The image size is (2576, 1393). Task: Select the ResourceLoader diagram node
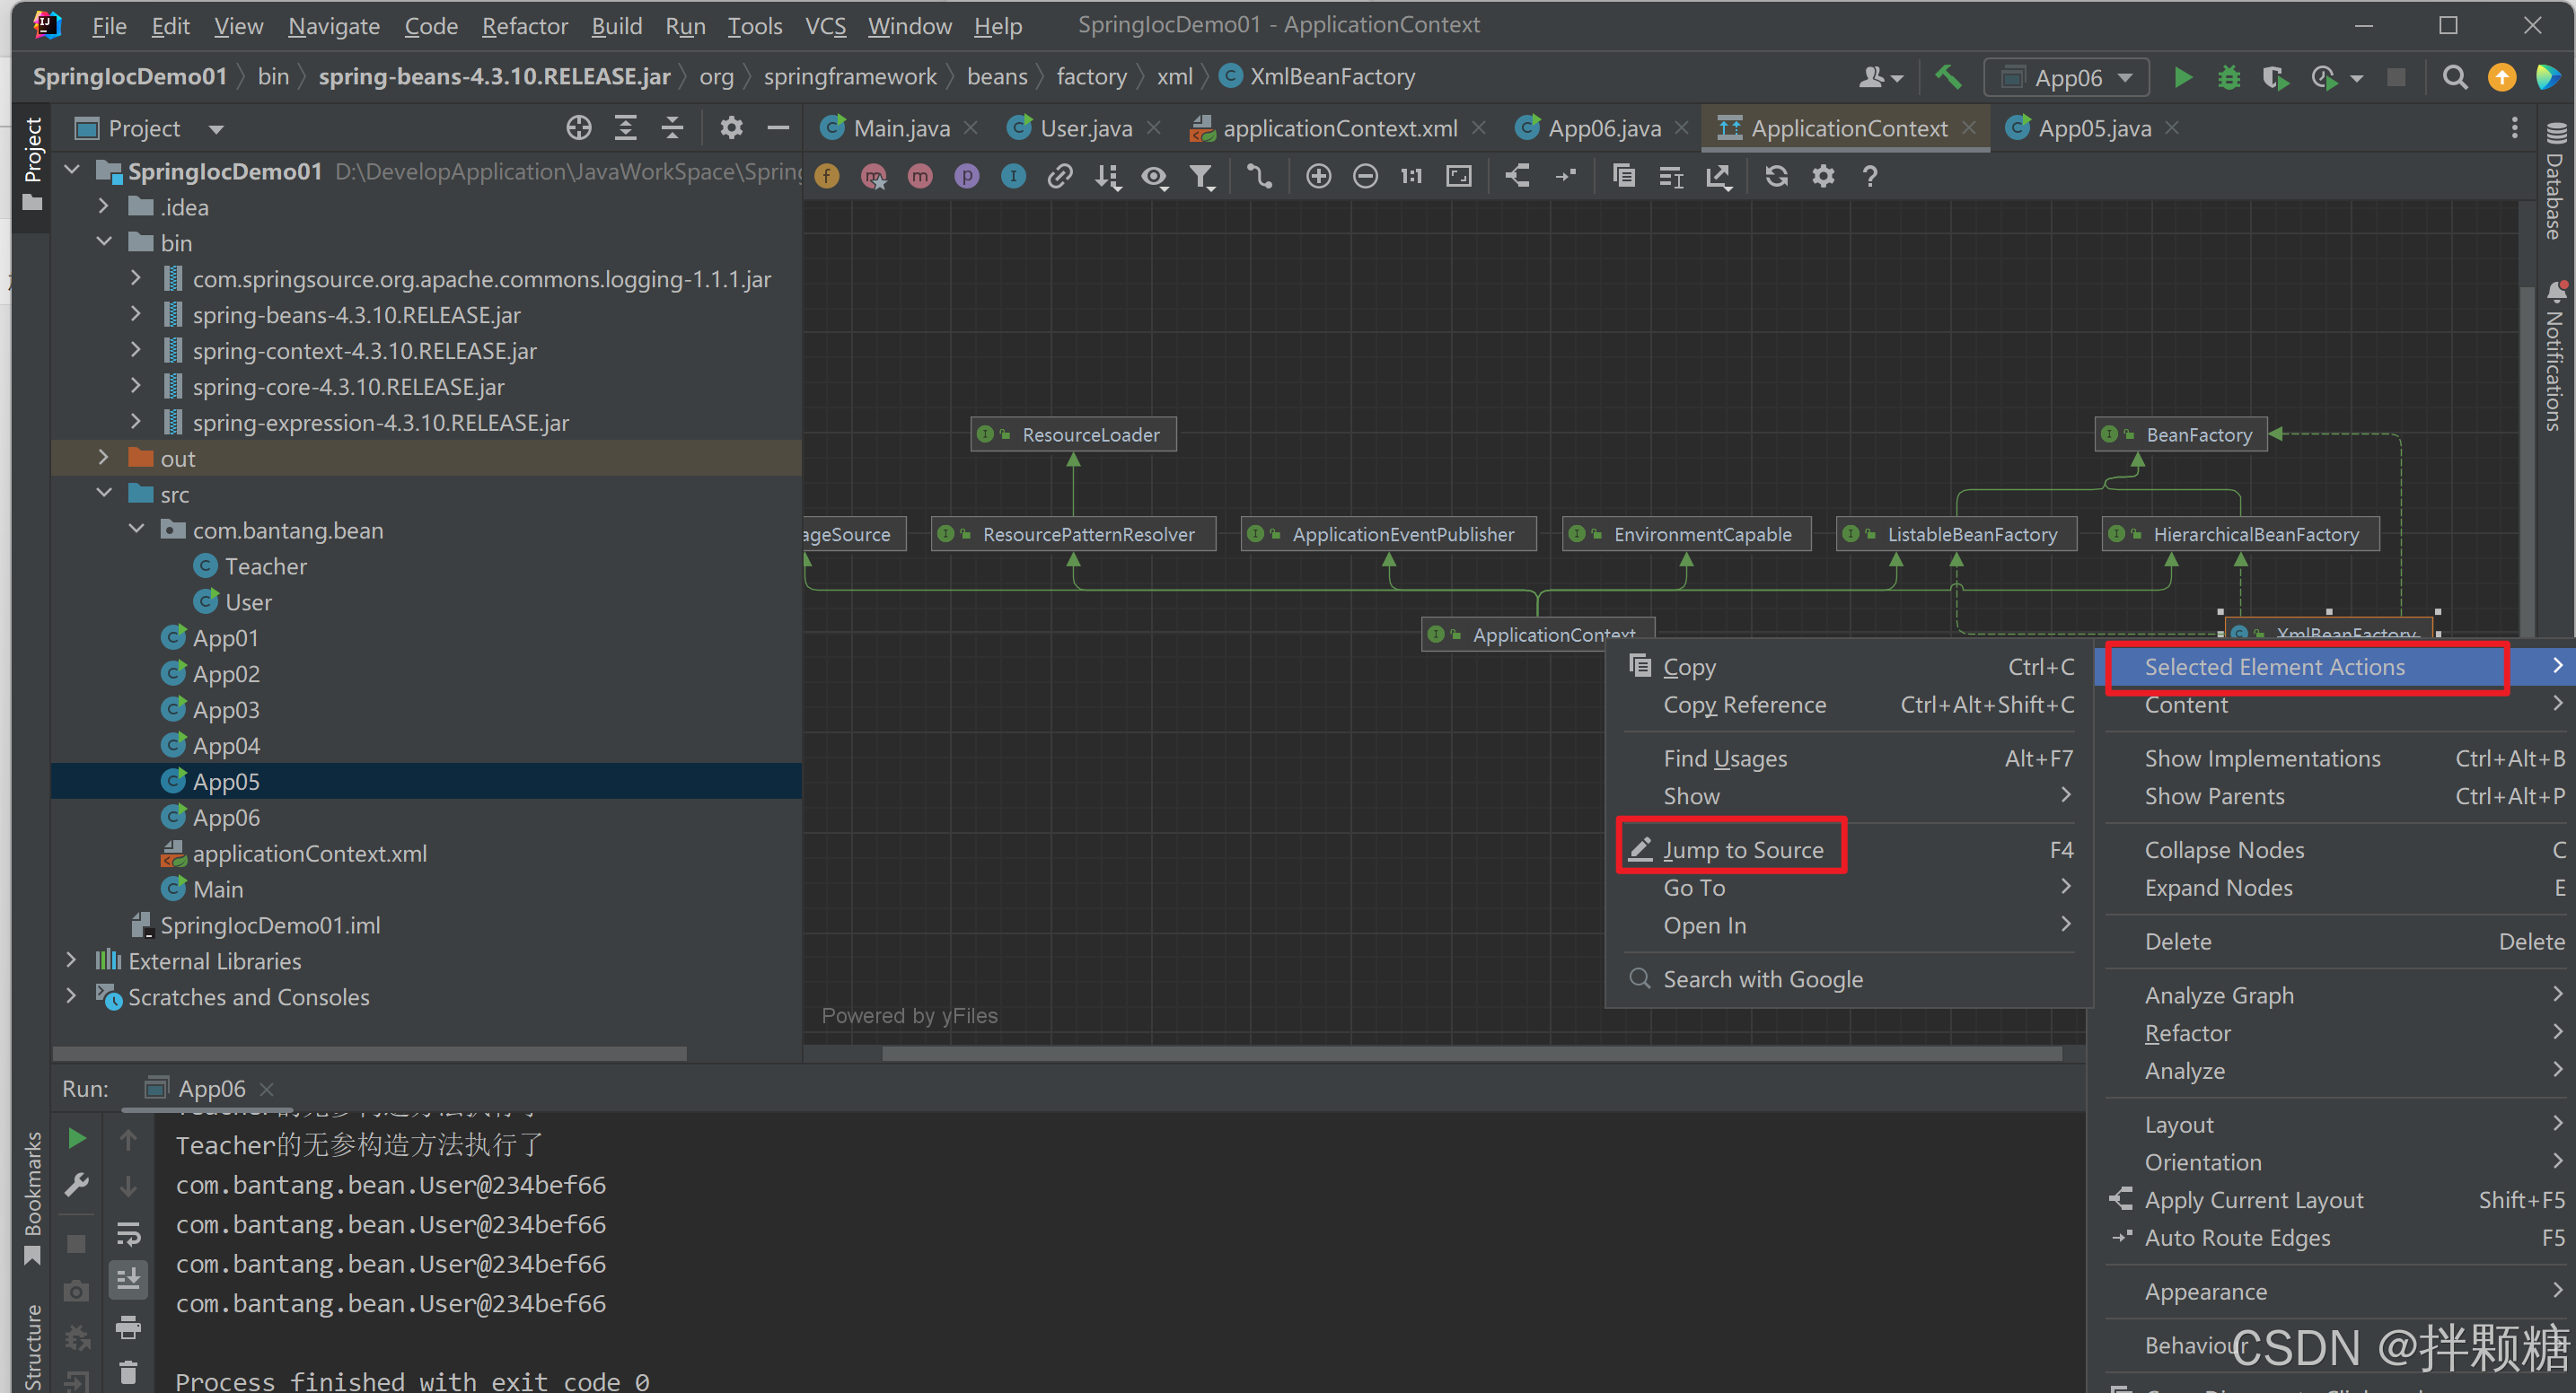pyautogui.click(x=1075, y=434)
